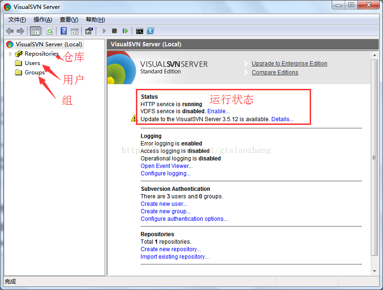This screenshot has height=290, width=383.
Task: Click Details... link for the update
Action: point(283,119)
